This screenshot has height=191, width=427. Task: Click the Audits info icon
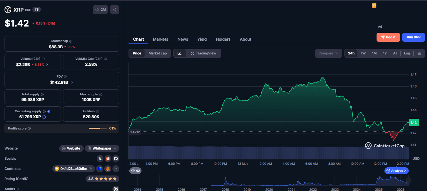[17, 189]
